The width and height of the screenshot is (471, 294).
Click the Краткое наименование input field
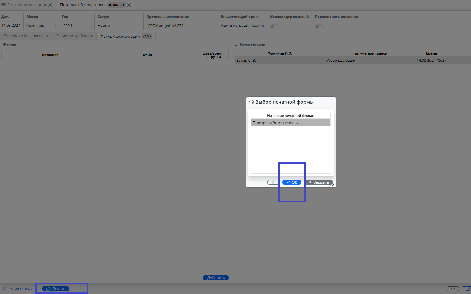pos(181,26)
